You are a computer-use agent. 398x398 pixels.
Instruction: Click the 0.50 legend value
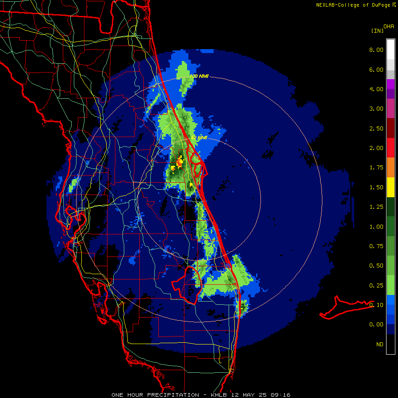376,266
